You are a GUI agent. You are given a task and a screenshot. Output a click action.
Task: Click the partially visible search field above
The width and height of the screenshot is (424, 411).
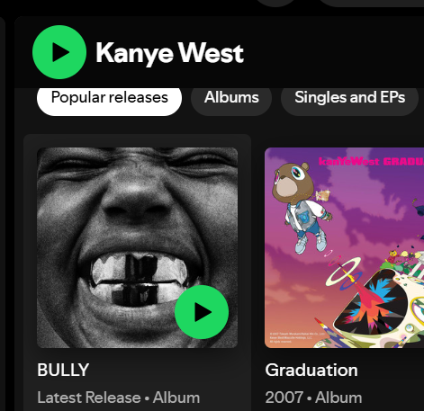click(371, 3)
